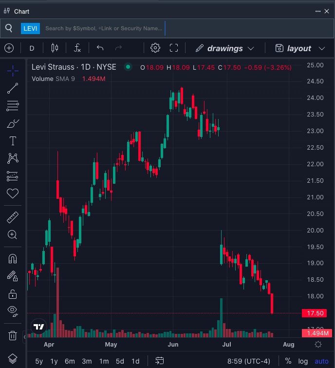Image resolution: width=335 pixels, height=368 pixels.
Task: Select the LEVI symbol tag
Action: [x=31, y=28]
